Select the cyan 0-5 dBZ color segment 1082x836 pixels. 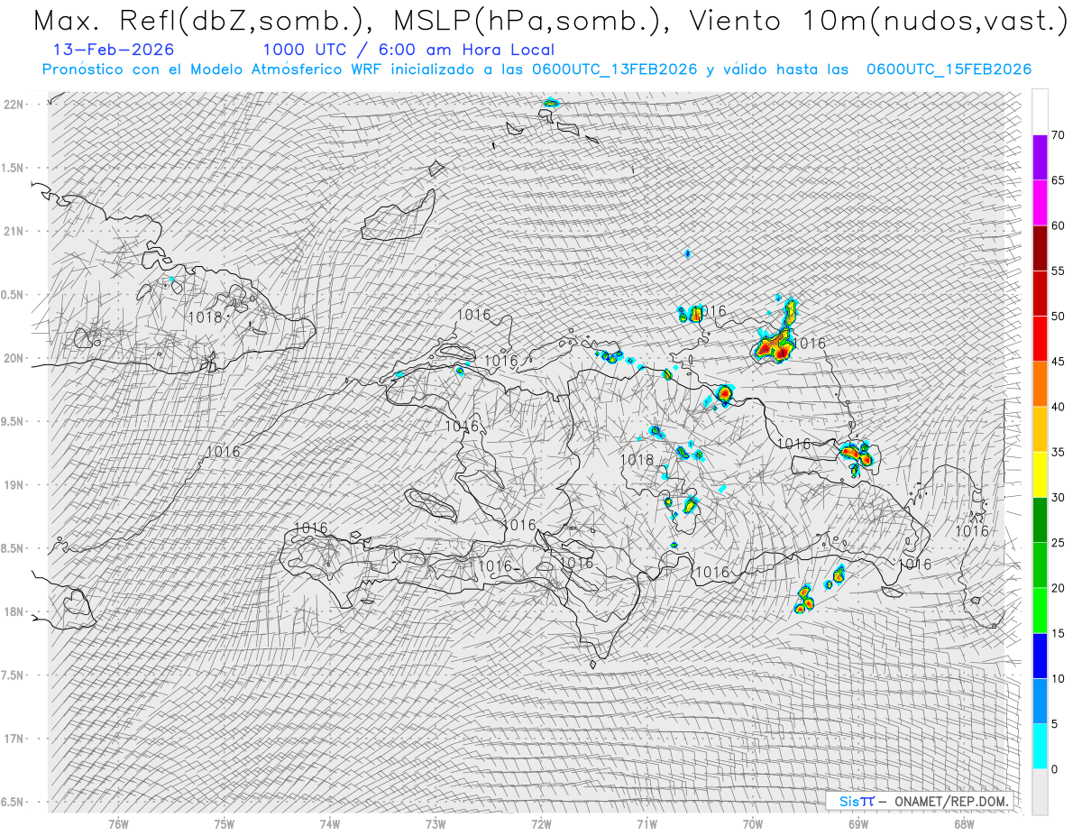1040,746
